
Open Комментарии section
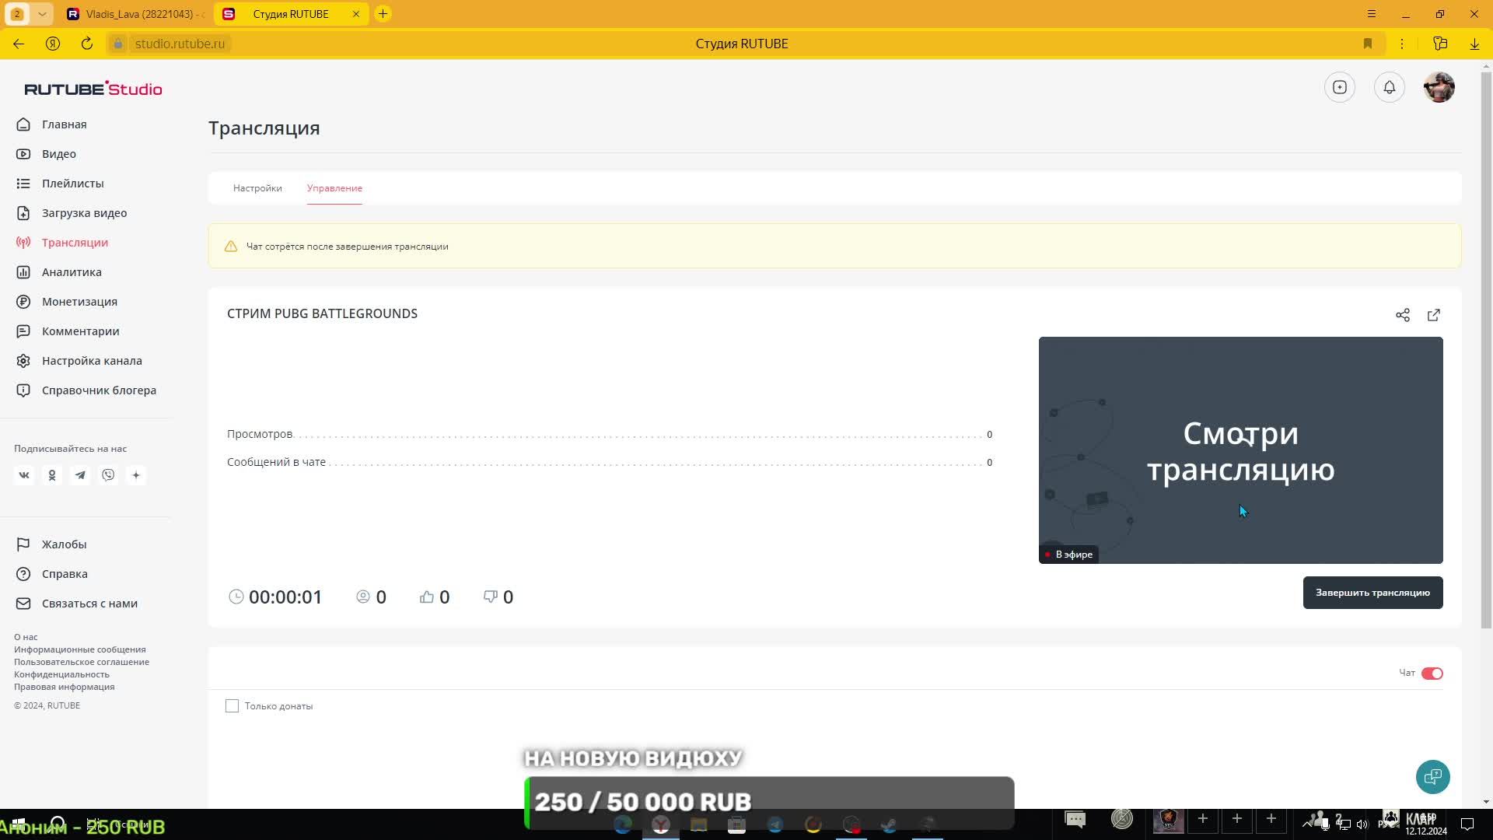tap(80, 331)
